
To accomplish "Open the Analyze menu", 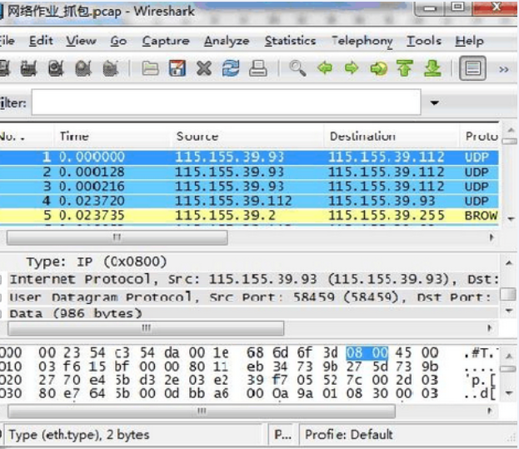I will pos(227,41).
